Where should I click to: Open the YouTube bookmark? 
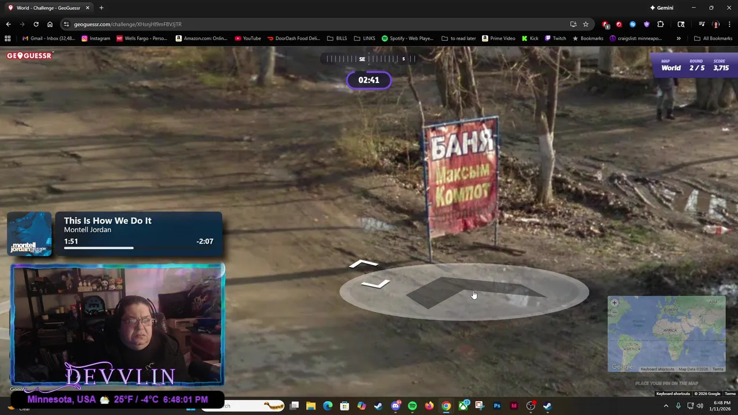pos(248,39)
